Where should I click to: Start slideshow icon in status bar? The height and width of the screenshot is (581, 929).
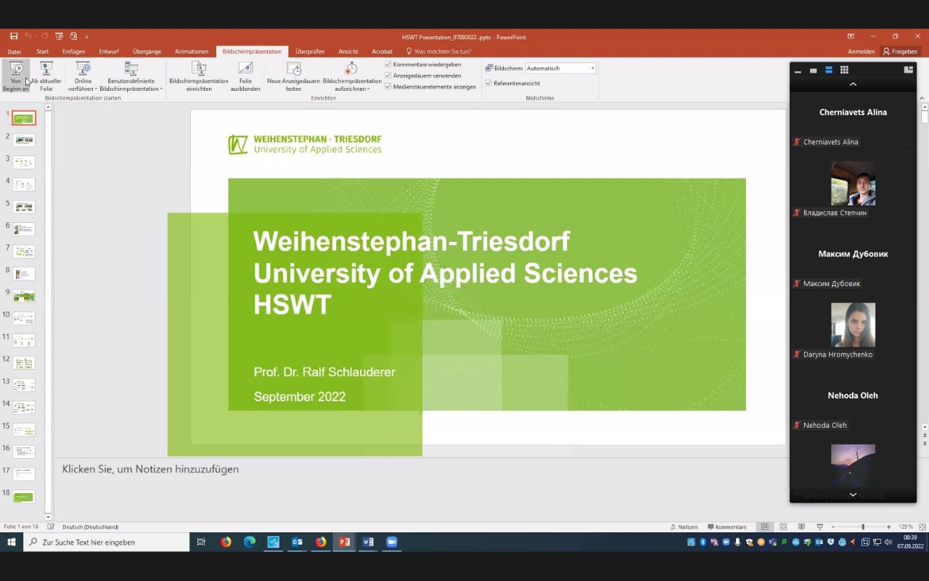coord(819,527)
